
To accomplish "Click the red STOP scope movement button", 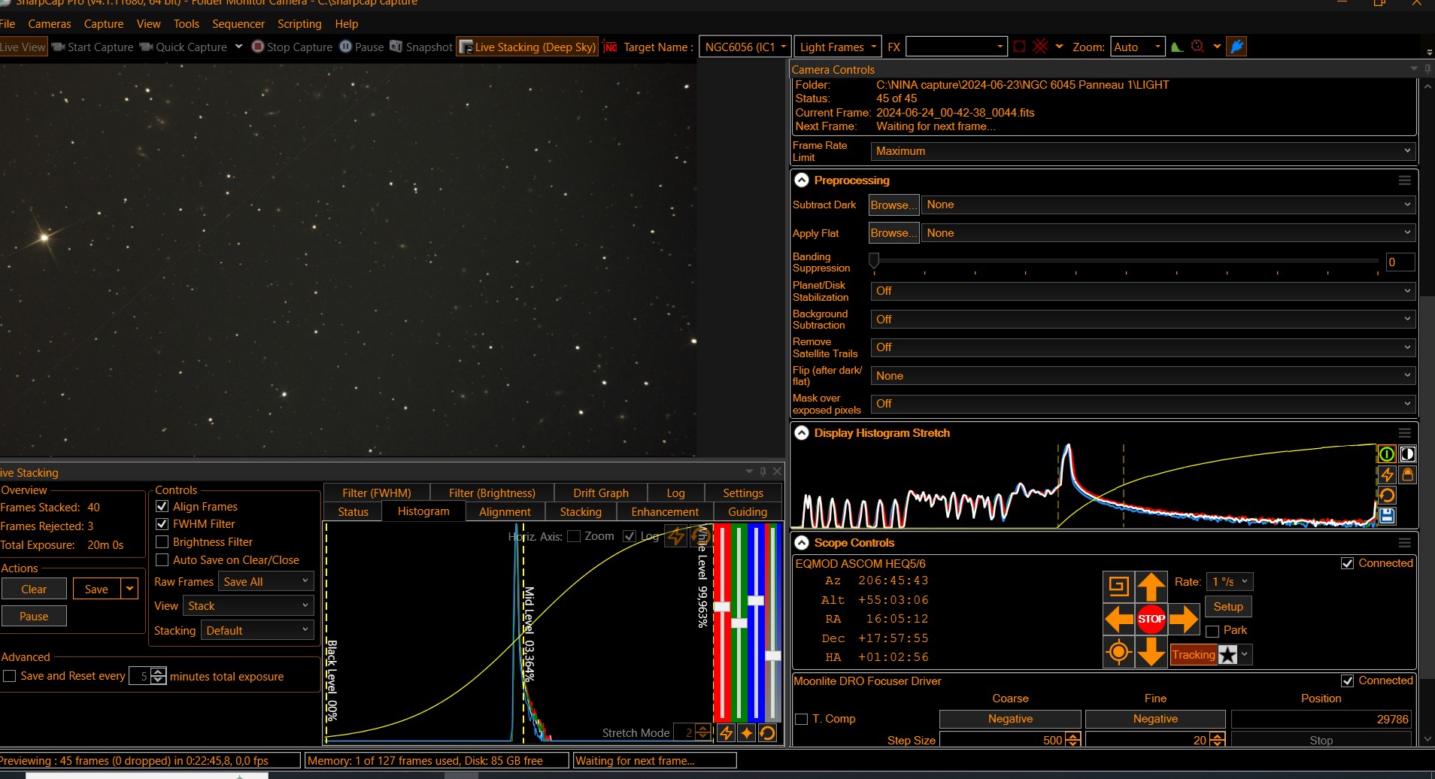I will (x=1151, y=619).
